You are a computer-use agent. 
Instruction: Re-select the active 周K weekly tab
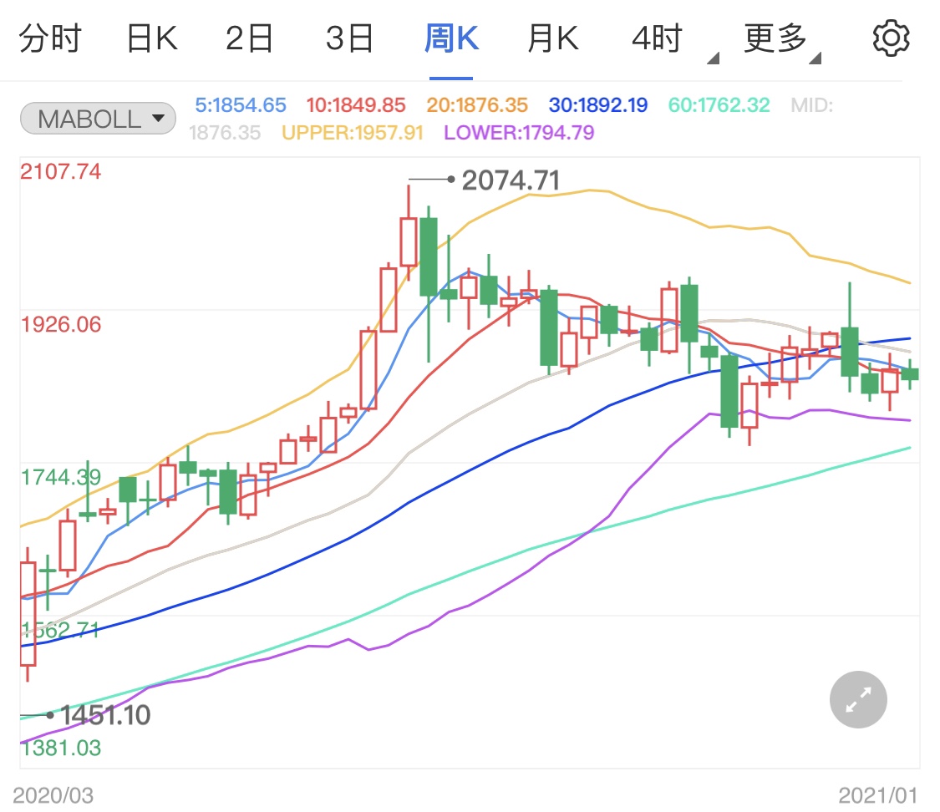click(x=450, y=37)
